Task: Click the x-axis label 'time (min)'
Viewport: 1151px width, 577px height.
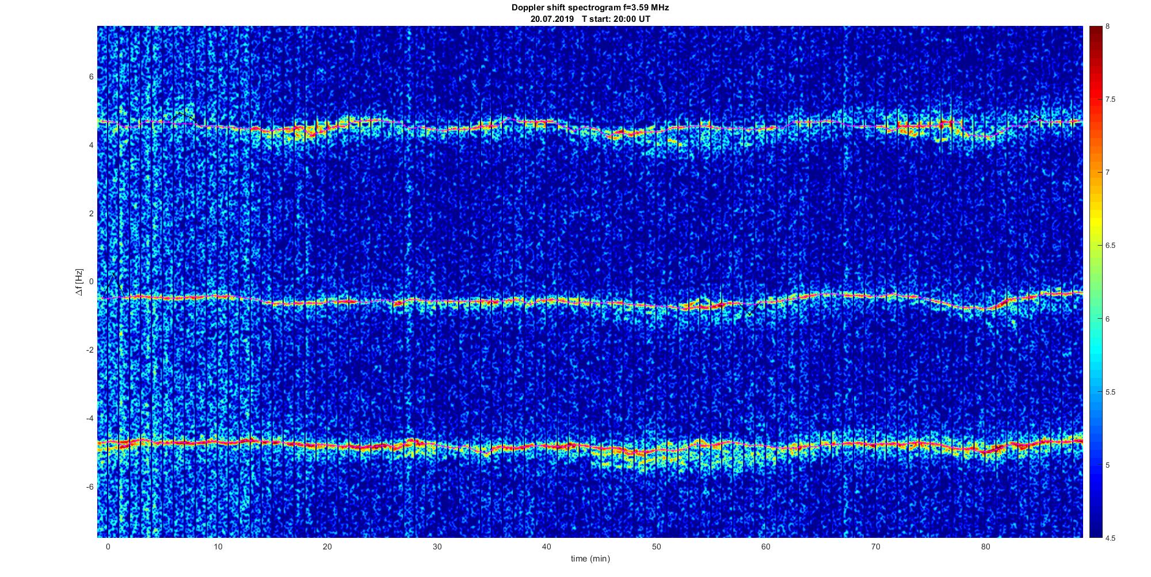Action: (590, 559)
